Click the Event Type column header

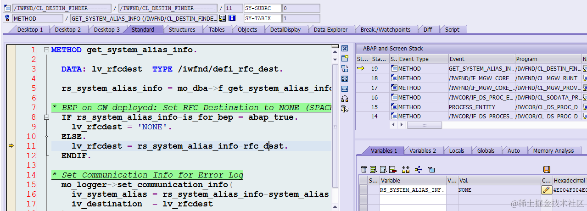click(x=423, y=59)
